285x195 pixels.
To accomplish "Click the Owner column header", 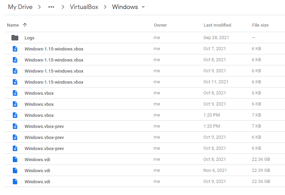I will (160, 25).
